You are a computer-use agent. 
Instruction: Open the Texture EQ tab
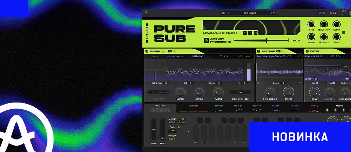click(x=300, y=56)
